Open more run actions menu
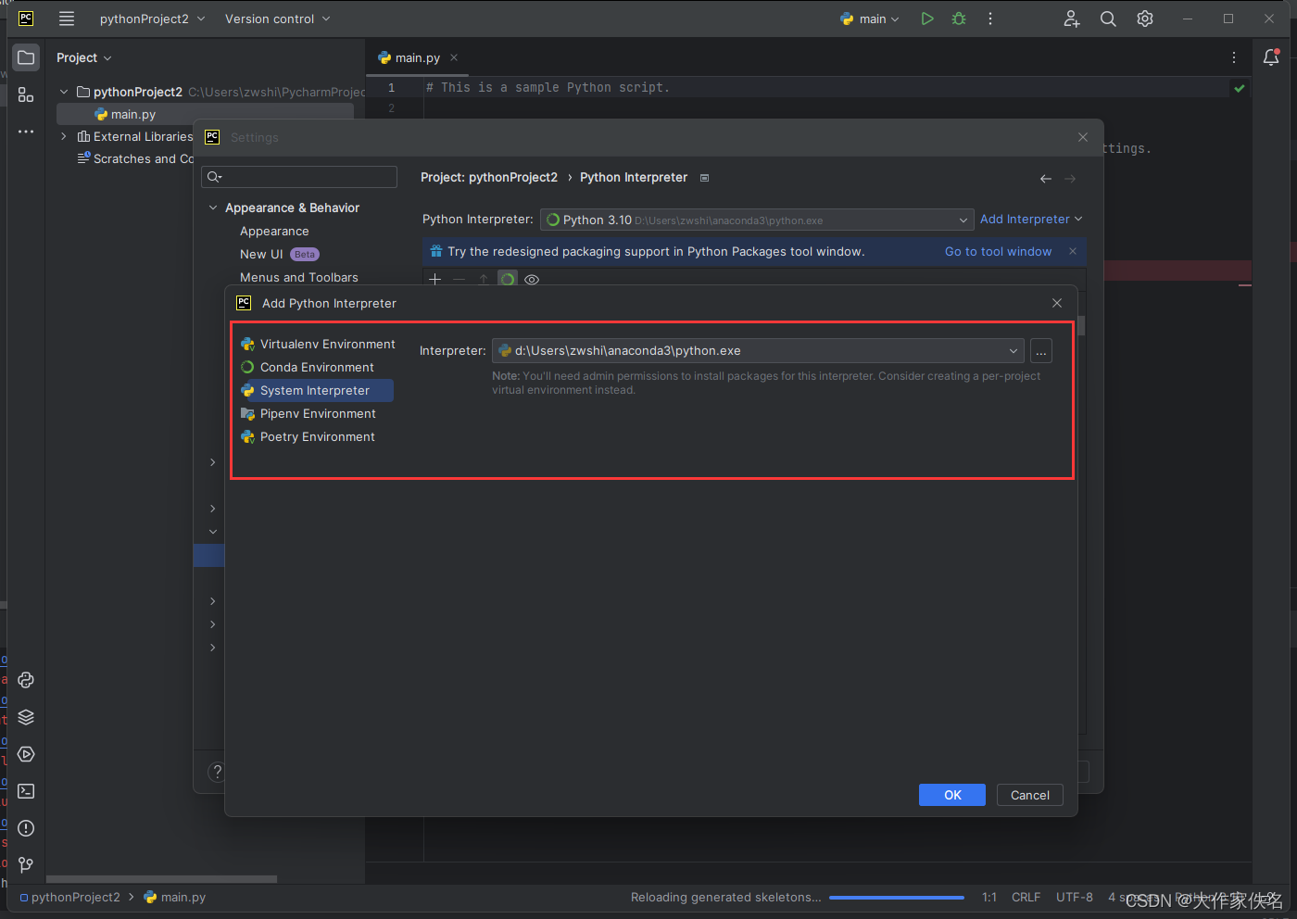 tap(990, 19)
